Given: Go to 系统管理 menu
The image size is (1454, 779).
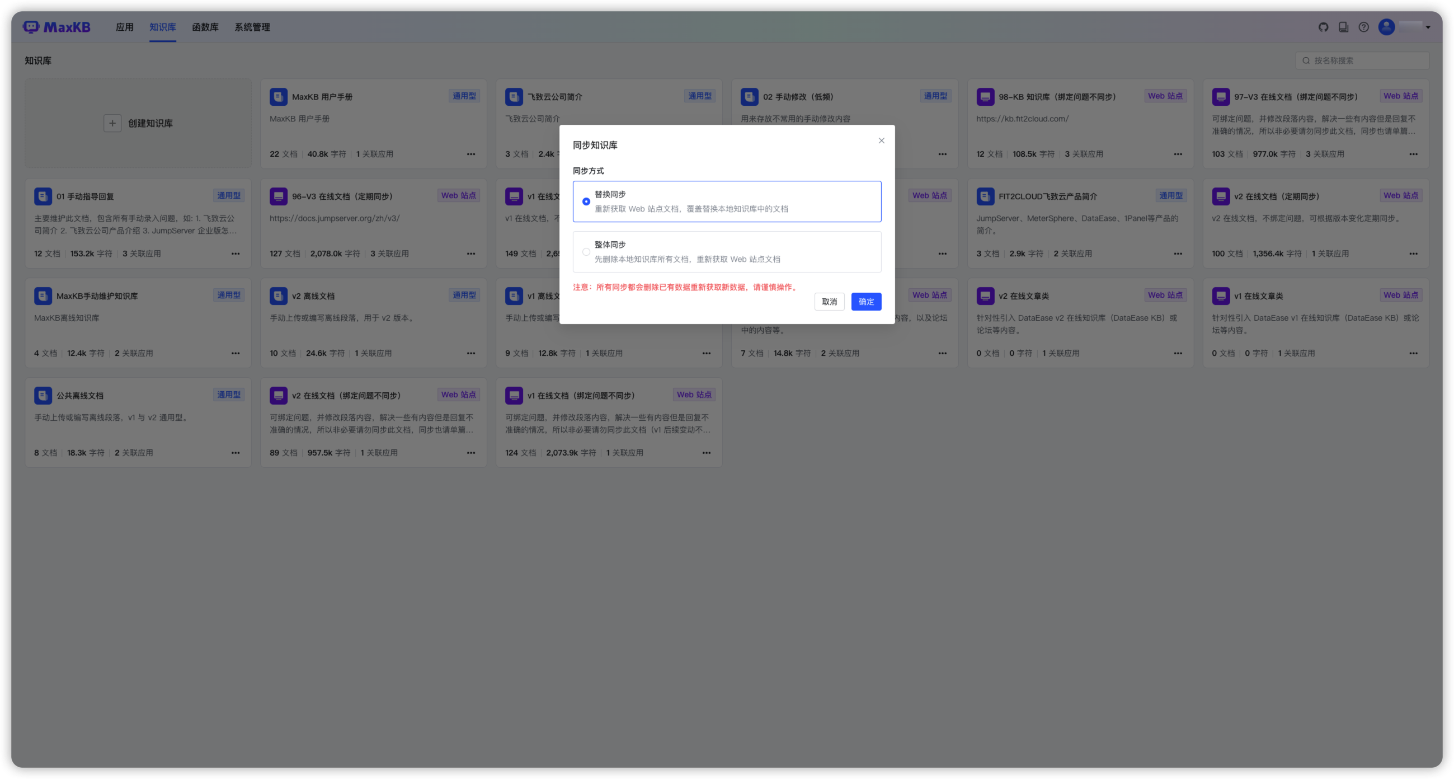Looking at the screenshot, I should (x=252, y=27).
